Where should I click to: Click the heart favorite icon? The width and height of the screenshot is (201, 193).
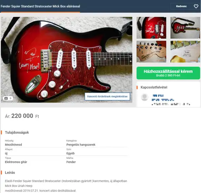[196, 6]
